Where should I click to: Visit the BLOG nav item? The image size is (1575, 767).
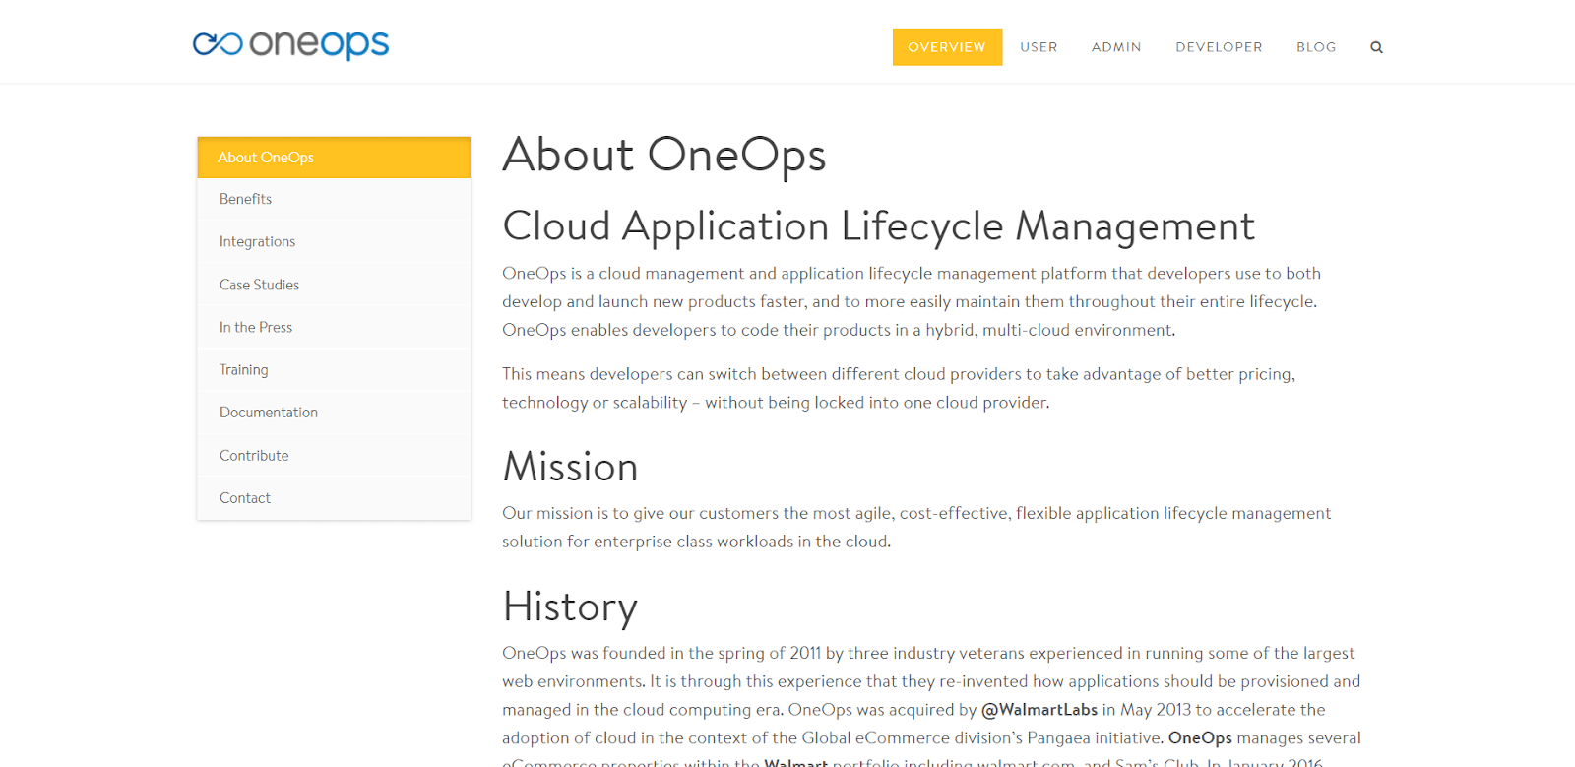1316,47
